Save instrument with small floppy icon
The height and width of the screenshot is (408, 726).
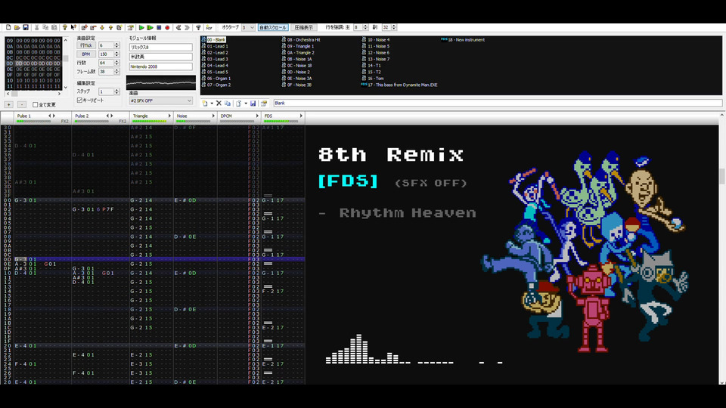(x=253, y=104)
